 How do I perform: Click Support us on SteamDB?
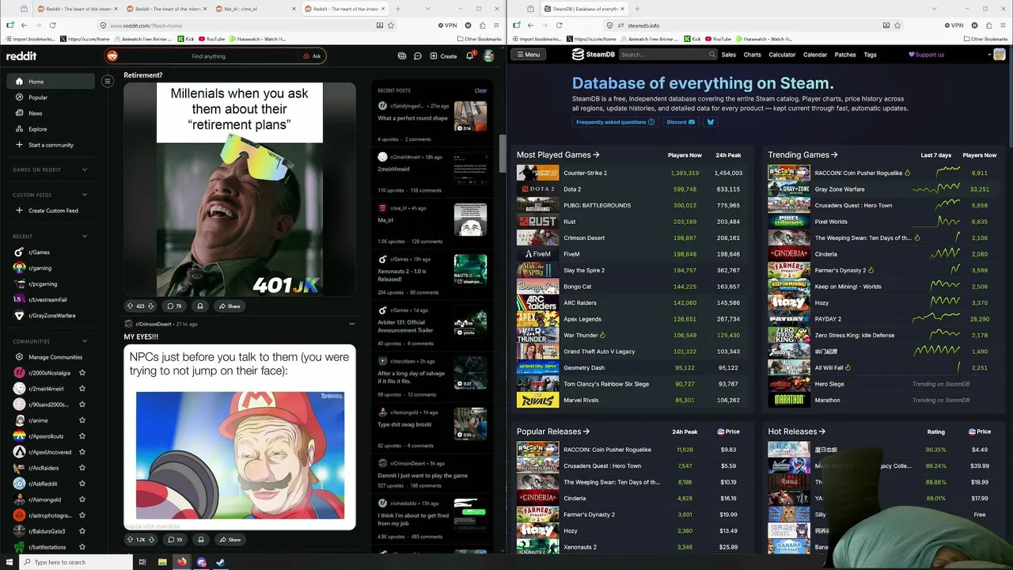(x=926, y=55)
